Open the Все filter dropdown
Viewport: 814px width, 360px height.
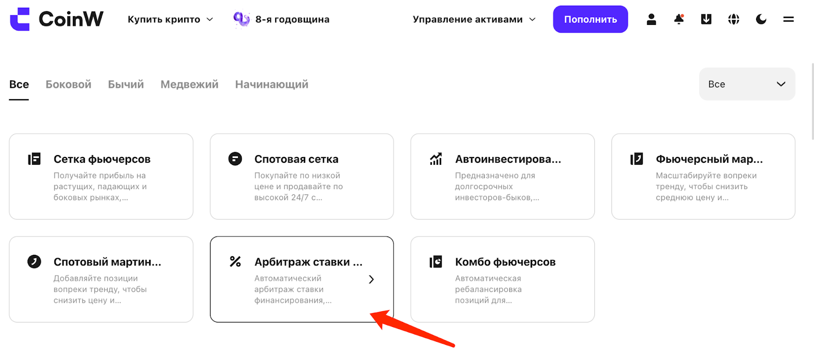pyautogui.click(x=747, y=84)
